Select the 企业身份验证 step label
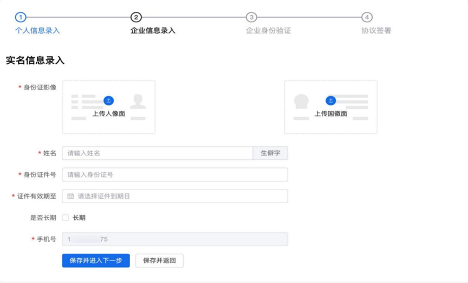The image size is (468, 283). point(268,31)
